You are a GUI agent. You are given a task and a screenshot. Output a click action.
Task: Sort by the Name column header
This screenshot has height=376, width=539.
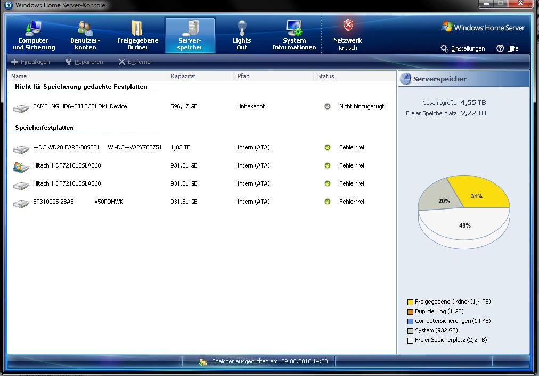pyautogui.click(x=87, y=76)
